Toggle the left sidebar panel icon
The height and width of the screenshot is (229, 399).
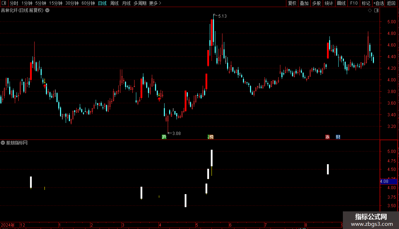pos(4,3)
